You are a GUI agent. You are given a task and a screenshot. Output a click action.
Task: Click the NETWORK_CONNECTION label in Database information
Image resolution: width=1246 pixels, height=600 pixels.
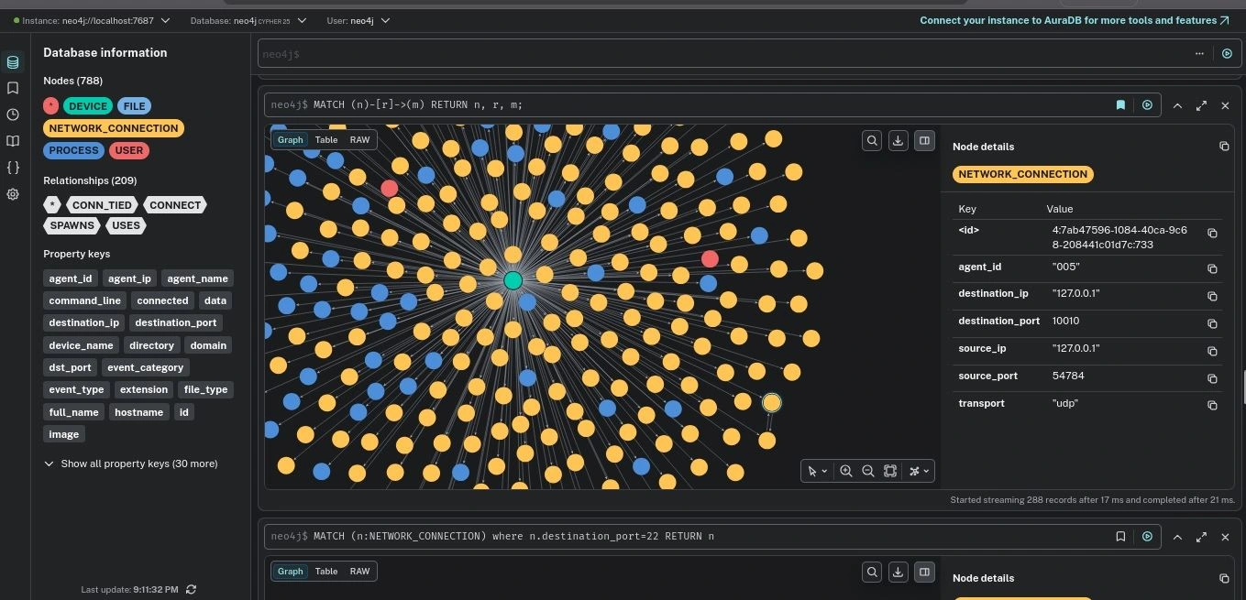(x=114, y=128)
